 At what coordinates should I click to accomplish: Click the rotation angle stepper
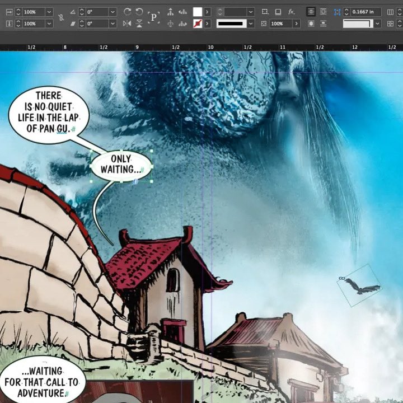pos(82,12)
